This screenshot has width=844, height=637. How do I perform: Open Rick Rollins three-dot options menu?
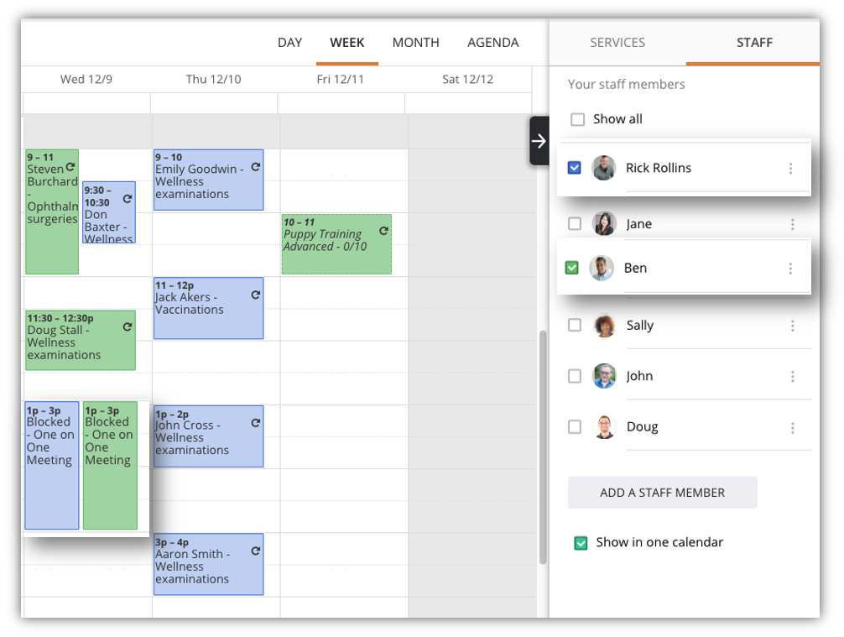click(x=790, y=169)
